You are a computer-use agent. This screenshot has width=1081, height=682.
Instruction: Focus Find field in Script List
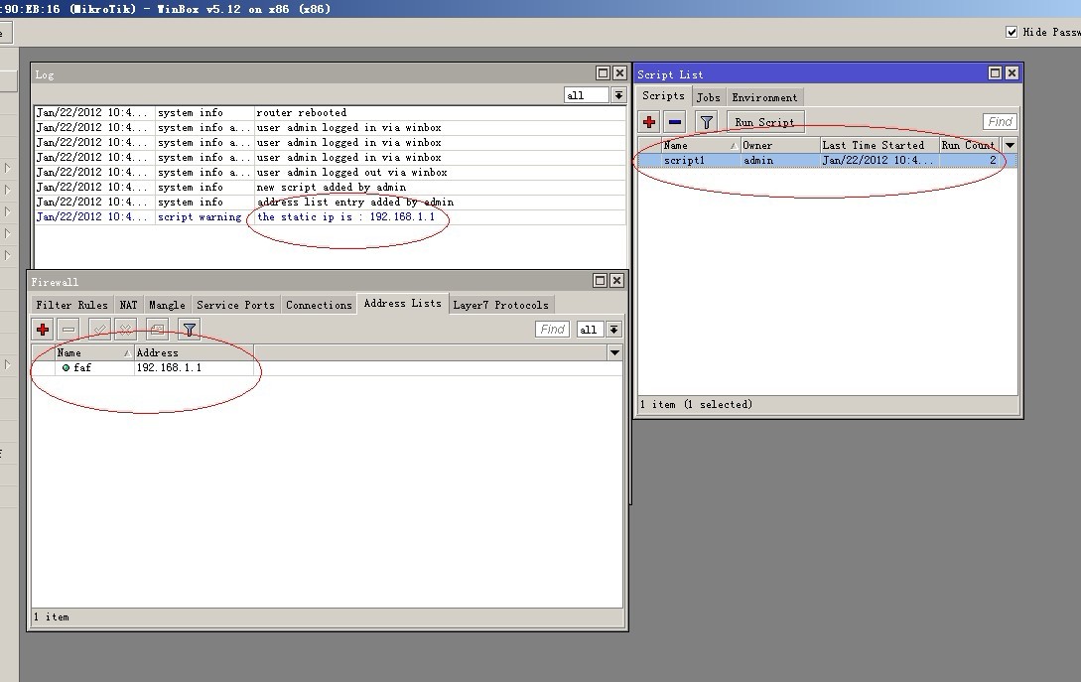pyautogui.click(x=1000, y=122)
